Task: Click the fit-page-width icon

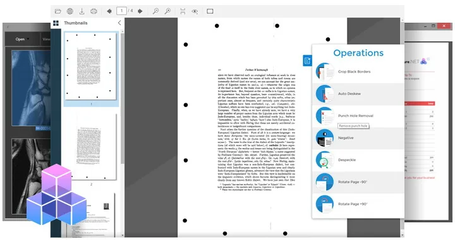Action: pos(183,11)
